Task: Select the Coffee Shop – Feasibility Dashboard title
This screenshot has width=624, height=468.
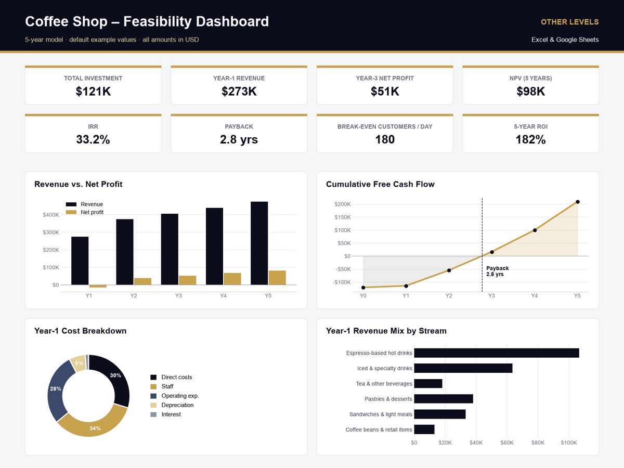Action: [x=147, y=21]
